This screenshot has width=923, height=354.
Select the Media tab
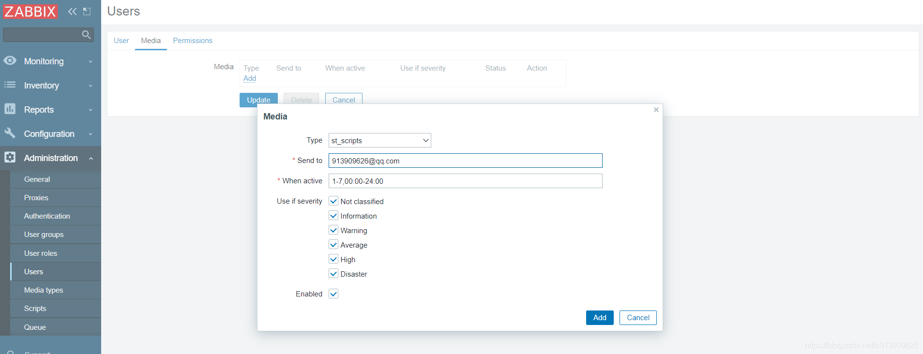pos(151,41)
